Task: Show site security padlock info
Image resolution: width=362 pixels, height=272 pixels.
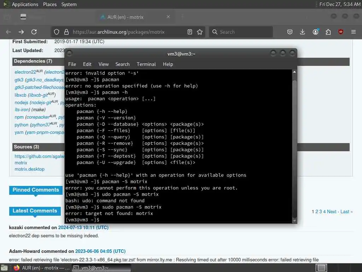Action: [x=66, y=32]
